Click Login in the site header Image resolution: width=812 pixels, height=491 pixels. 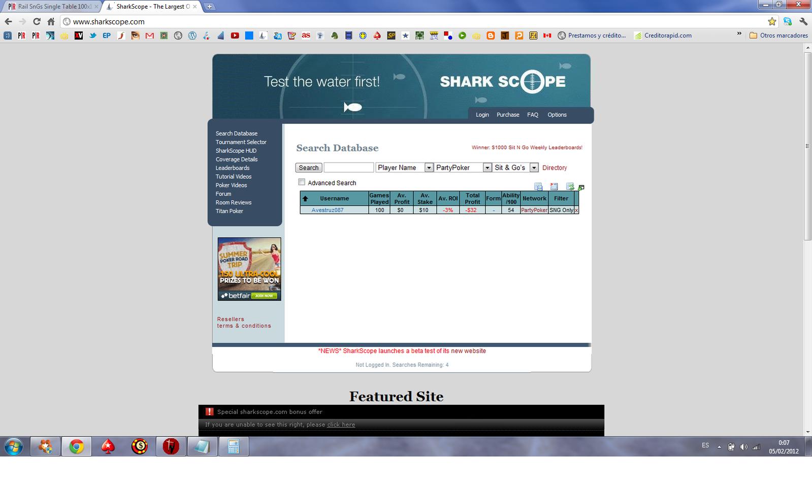pyautogui.click(x=482, y=115)
